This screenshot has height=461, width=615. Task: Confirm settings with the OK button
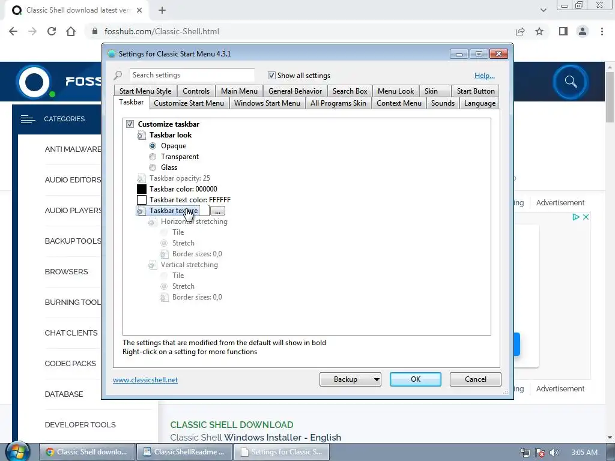click(416, 379)
